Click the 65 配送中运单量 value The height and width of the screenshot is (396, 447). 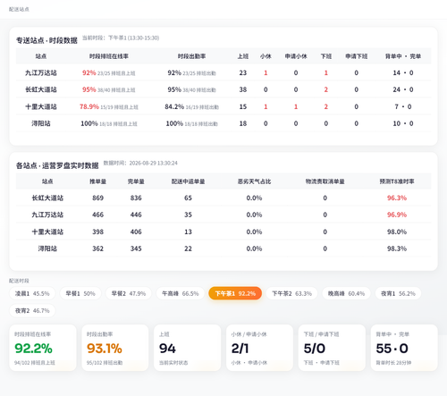(188, 198)
